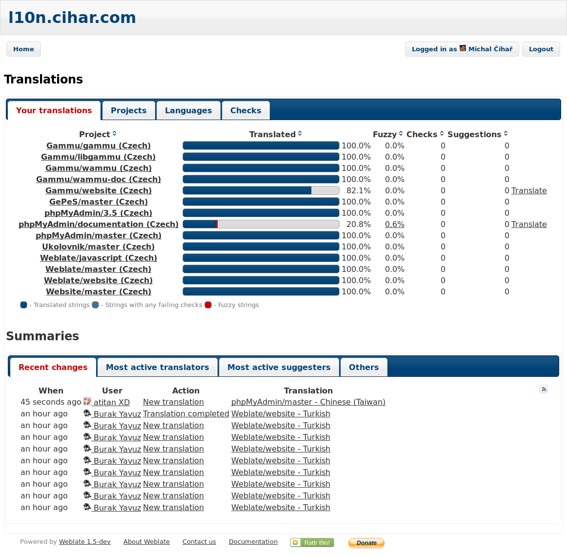The height and width of the screenshot is (556, 567).
Task: Open the Logged in as Michal Čihař profile
Action: pyautogui.click(x=462, y=49)
